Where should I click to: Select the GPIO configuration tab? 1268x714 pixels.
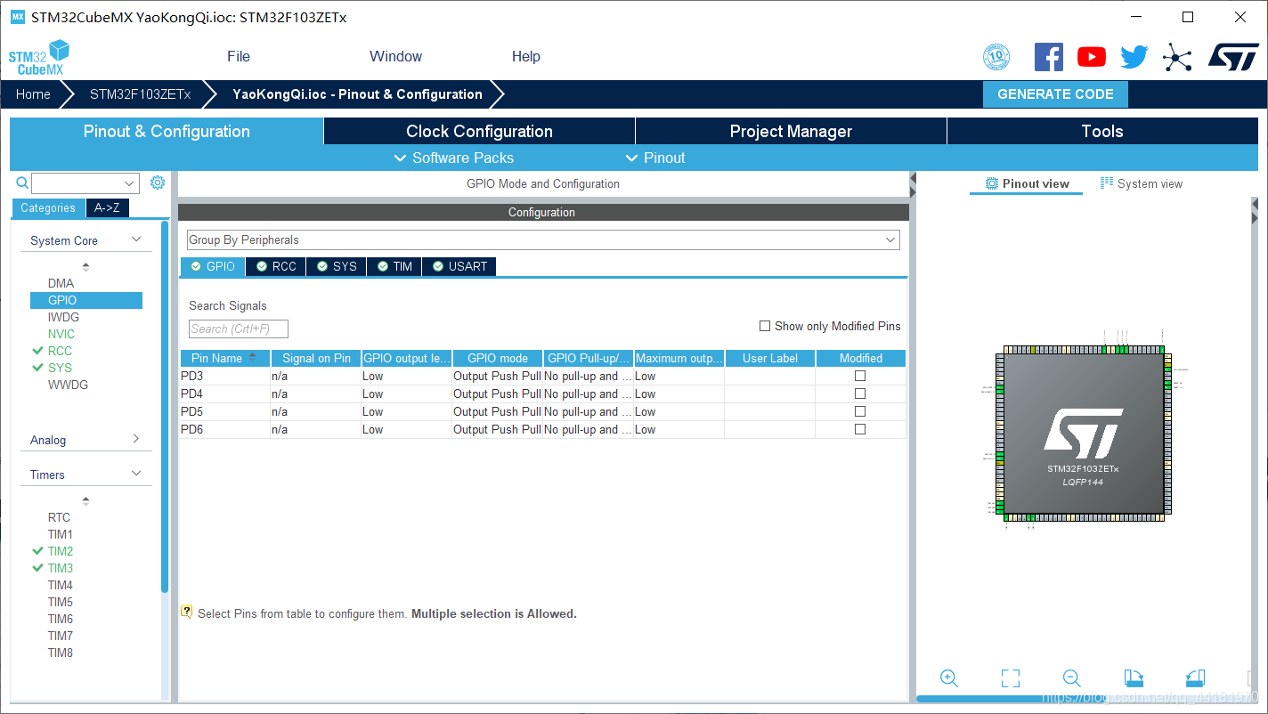click(x=213, y=266)
